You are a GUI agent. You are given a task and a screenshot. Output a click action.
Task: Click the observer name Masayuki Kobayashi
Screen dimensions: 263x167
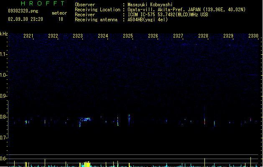point(150,5)
